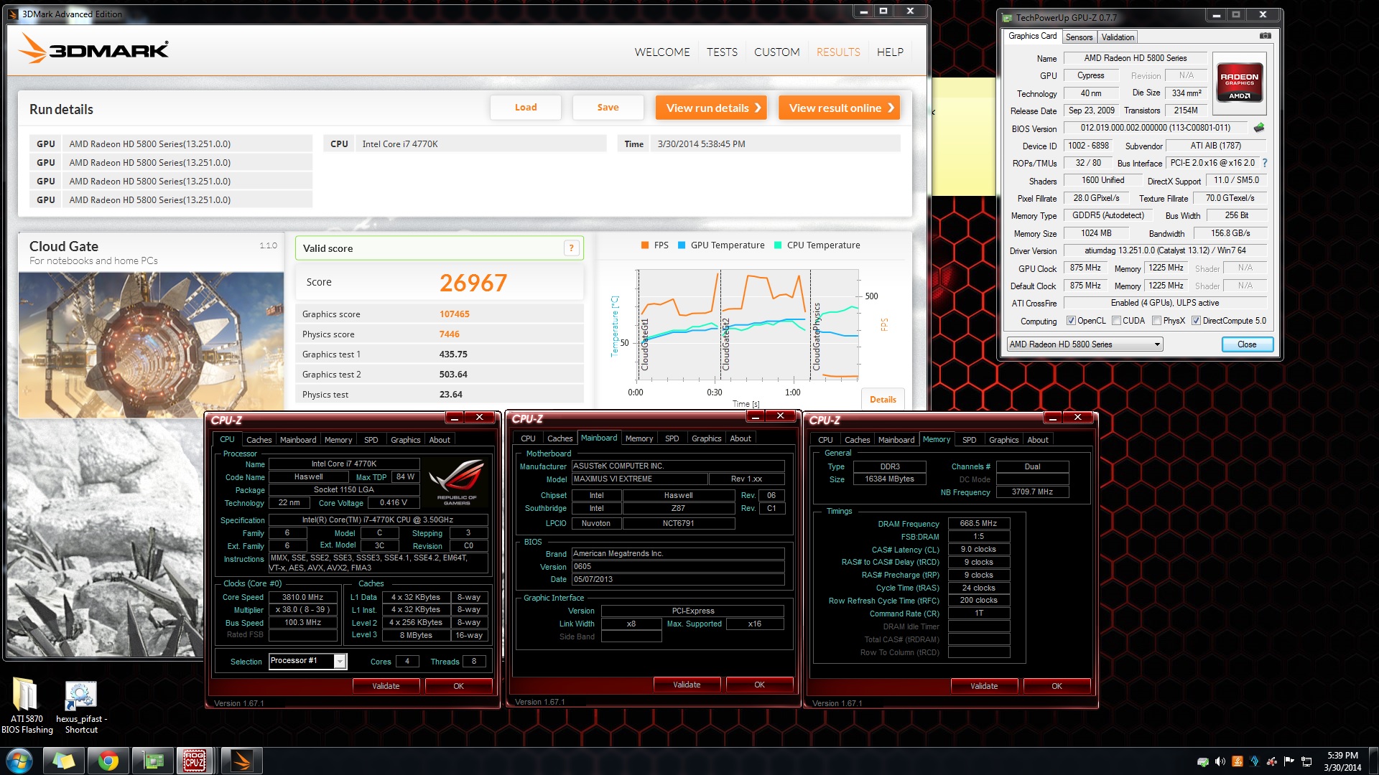Click the 3DMark logo in the header
This screenshot has height=775, width=1379.
[94, 49]
